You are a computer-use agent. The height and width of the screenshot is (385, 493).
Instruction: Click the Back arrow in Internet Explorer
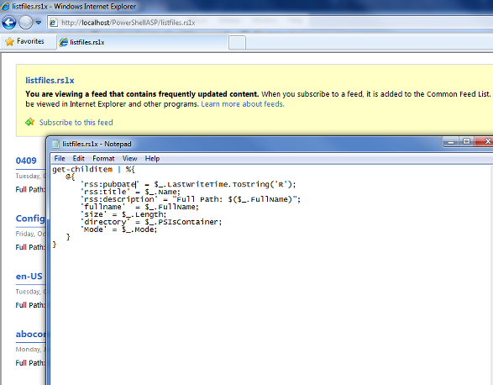click(8, 23)
